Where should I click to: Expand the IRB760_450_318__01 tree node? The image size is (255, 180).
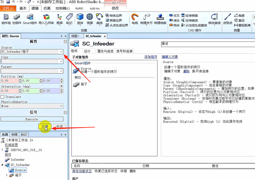tap(2, 149)
